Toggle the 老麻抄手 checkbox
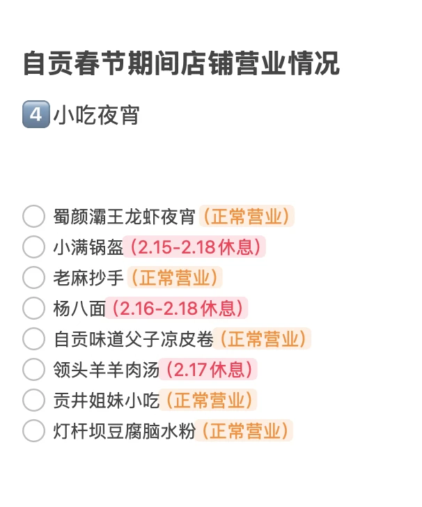This screenshot has width=422, height=507. 33,277
